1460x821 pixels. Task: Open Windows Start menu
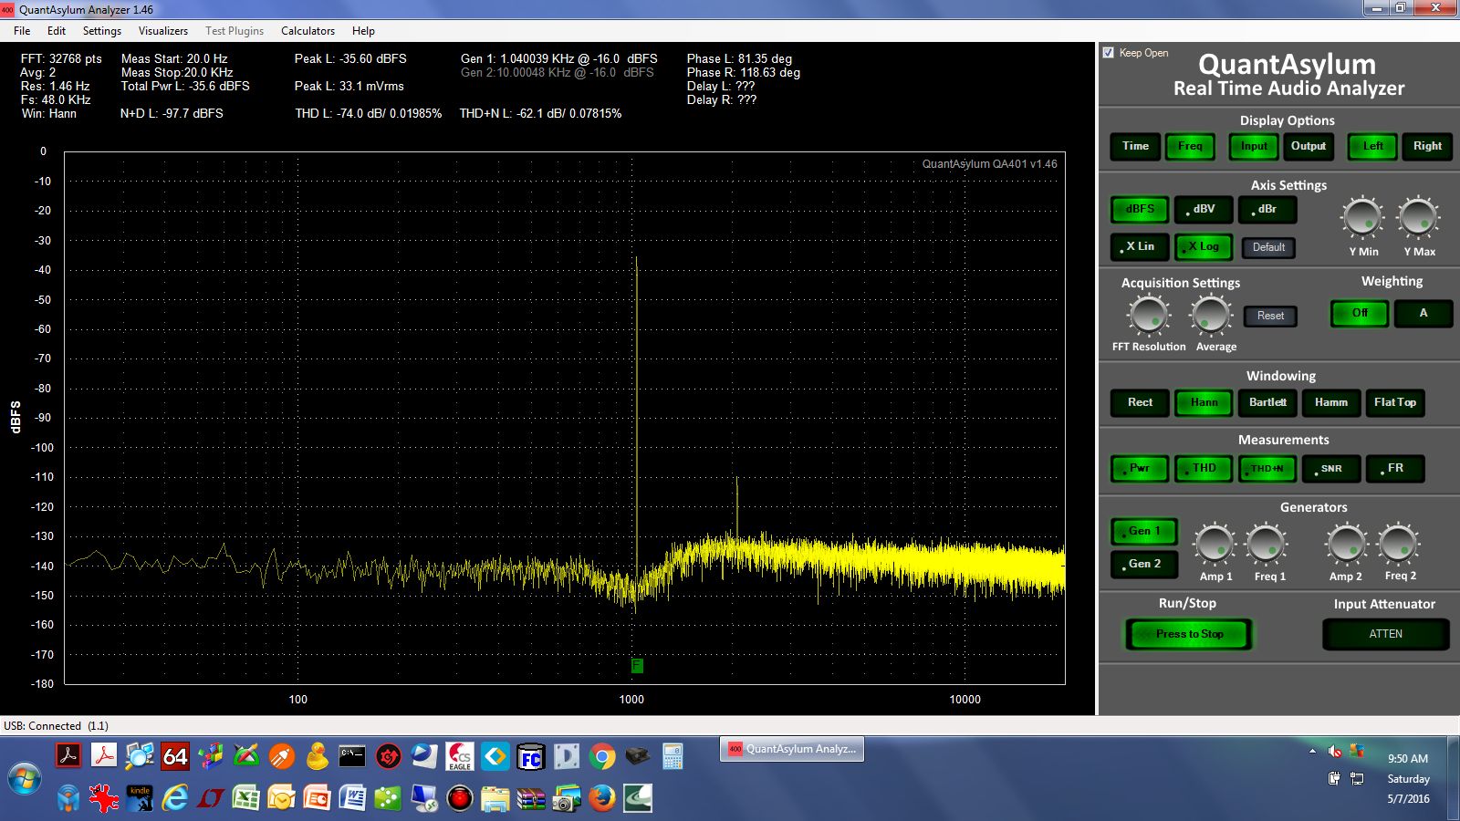(25, 779)
